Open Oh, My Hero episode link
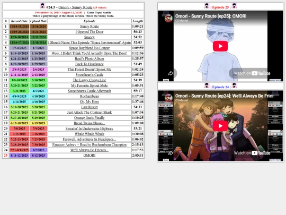Viewport: 286px width, 215px height. 90,101
